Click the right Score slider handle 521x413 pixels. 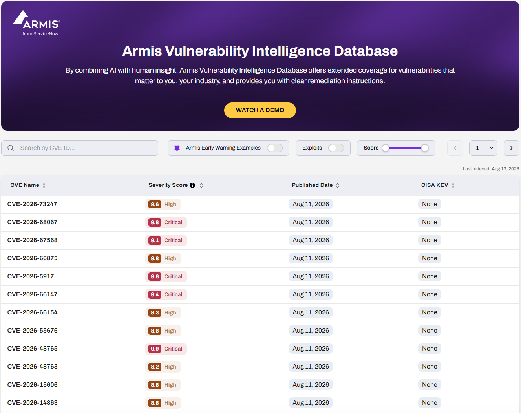(x=425, y=148)
